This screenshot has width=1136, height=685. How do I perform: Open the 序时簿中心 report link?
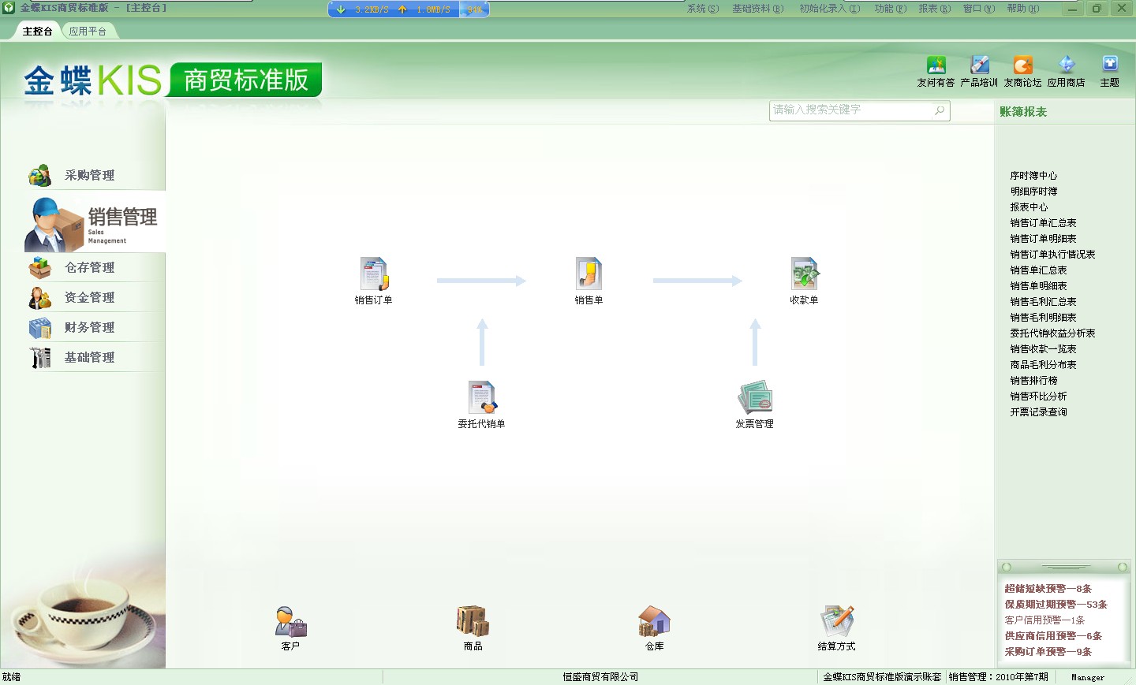click(1033, 176)
